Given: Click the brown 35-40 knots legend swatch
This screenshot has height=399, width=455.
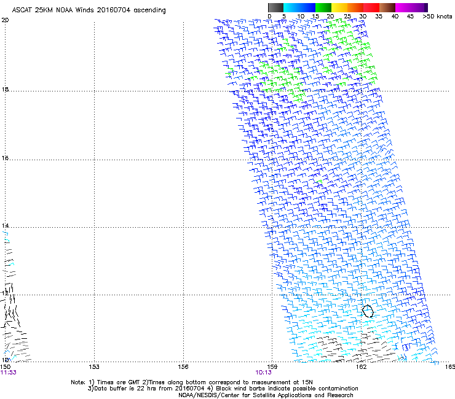Looking at the screenshot, I should (x=387, y=7).
